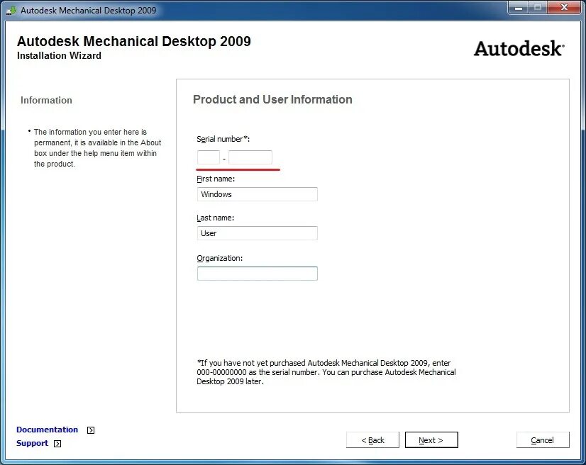
Task: Close the Autodesk installer window
Action: click(x=564, y=8)
